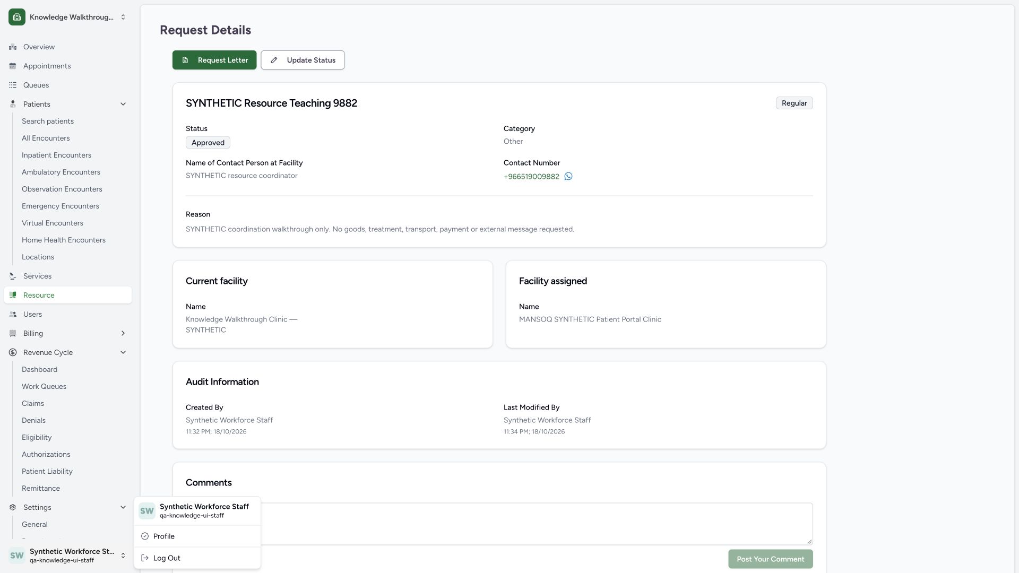1019x573 pixels.
Task: Click the green facility logo icon
Action: [x=17, y=17]
